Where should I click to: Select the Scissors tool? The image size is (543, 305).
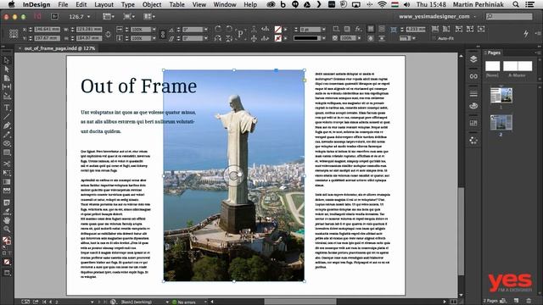pyautogui.click(x=7, y=164)
